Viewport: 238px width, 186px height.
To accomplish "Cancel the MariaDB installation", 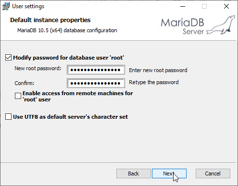I will click(x=213, y=174).
